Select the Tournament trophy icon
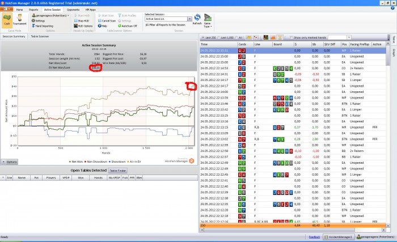This screenshot has width=397, height=242. pos(19,20)
